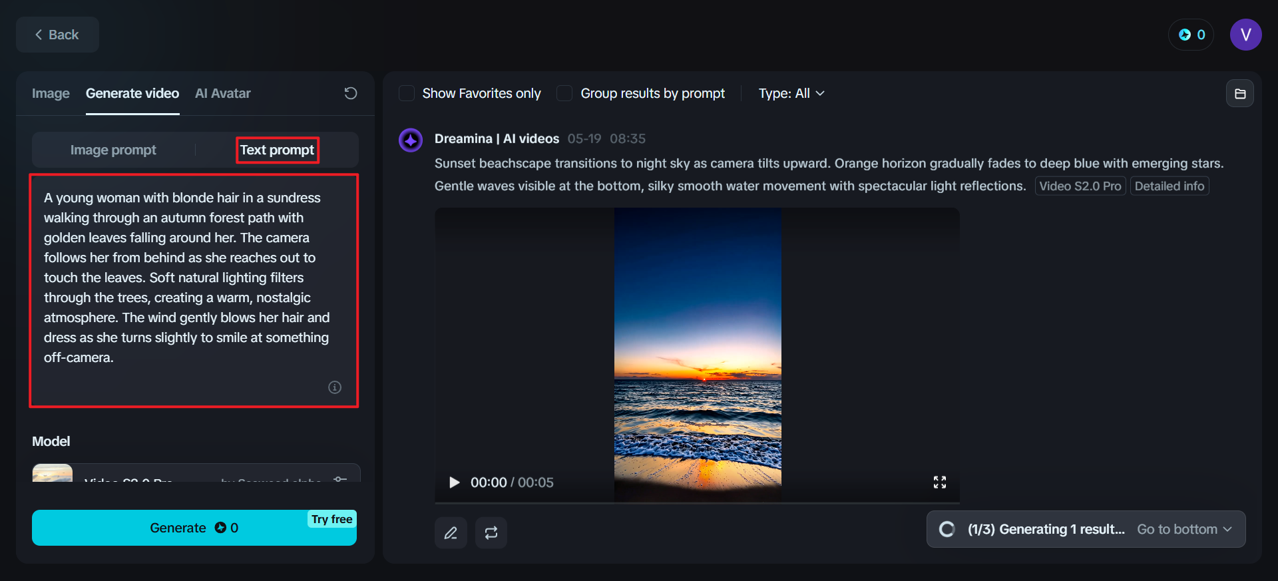The width and height of the screenshot is (1278, 581).
Task: Click the Video S2.0 Pro tag
Action: pos(1080,186)
